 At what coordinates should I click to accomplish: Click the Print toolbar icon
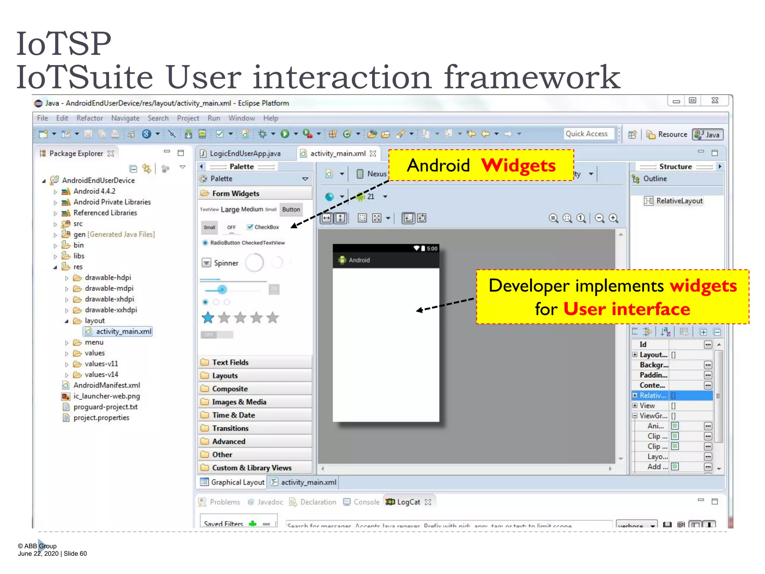click(115, 134)
